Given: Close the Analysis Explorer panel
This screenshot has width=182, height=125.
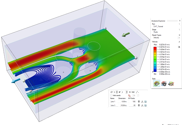Looking at the screenshot, I should click(180, 21).
